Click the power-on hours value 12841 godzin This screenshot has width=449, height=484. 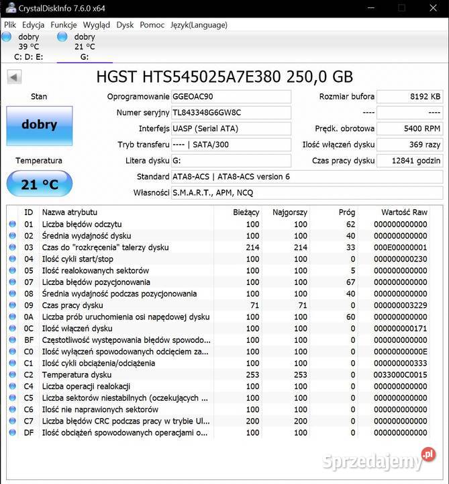click(410, 161)
